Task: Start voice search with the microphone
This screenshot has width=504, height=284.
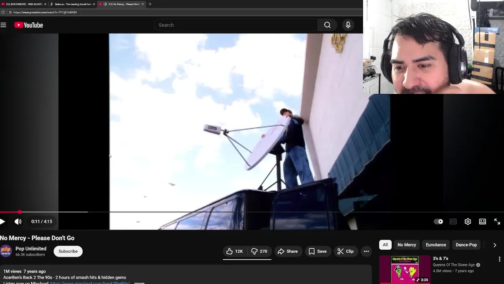Action: tap(348, 25)
